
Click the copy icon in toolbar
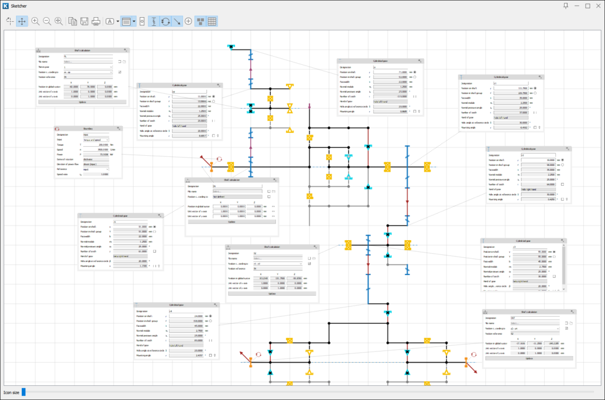(x=73, y=21)
